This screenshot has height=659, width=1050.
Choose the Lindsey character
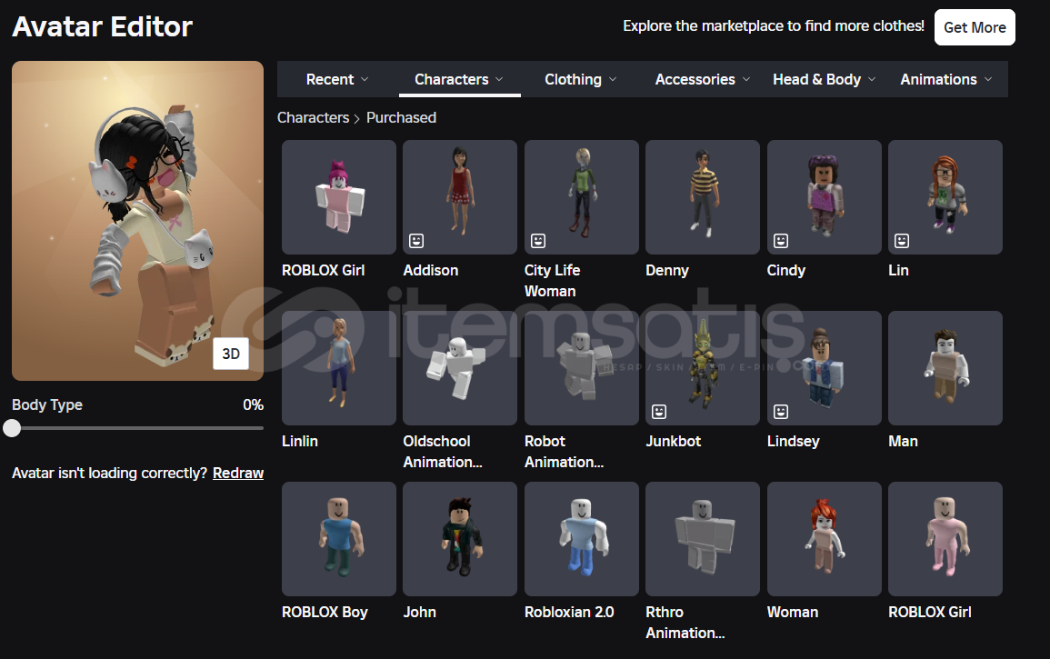click(x=824, y=368)
